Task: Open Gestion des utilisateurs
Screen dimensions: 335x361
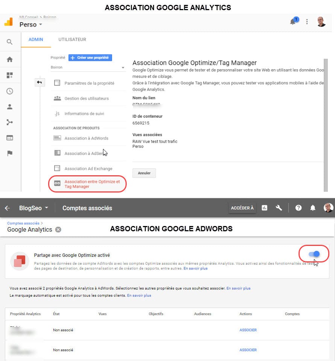Action: (x=86, y=98)
